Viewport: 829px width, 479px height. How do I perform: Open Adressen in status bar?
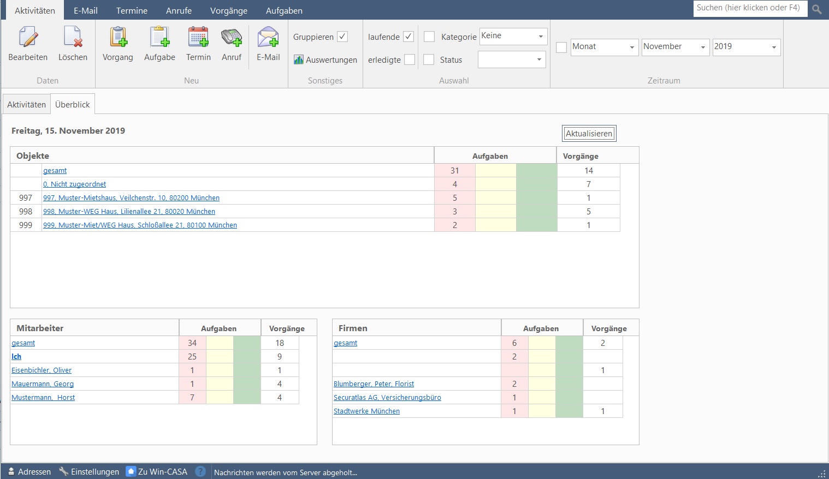pos(29,472)
